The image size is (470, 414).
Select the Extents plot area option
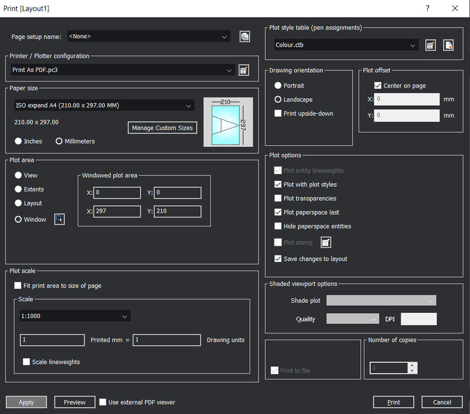pos(18,190)
